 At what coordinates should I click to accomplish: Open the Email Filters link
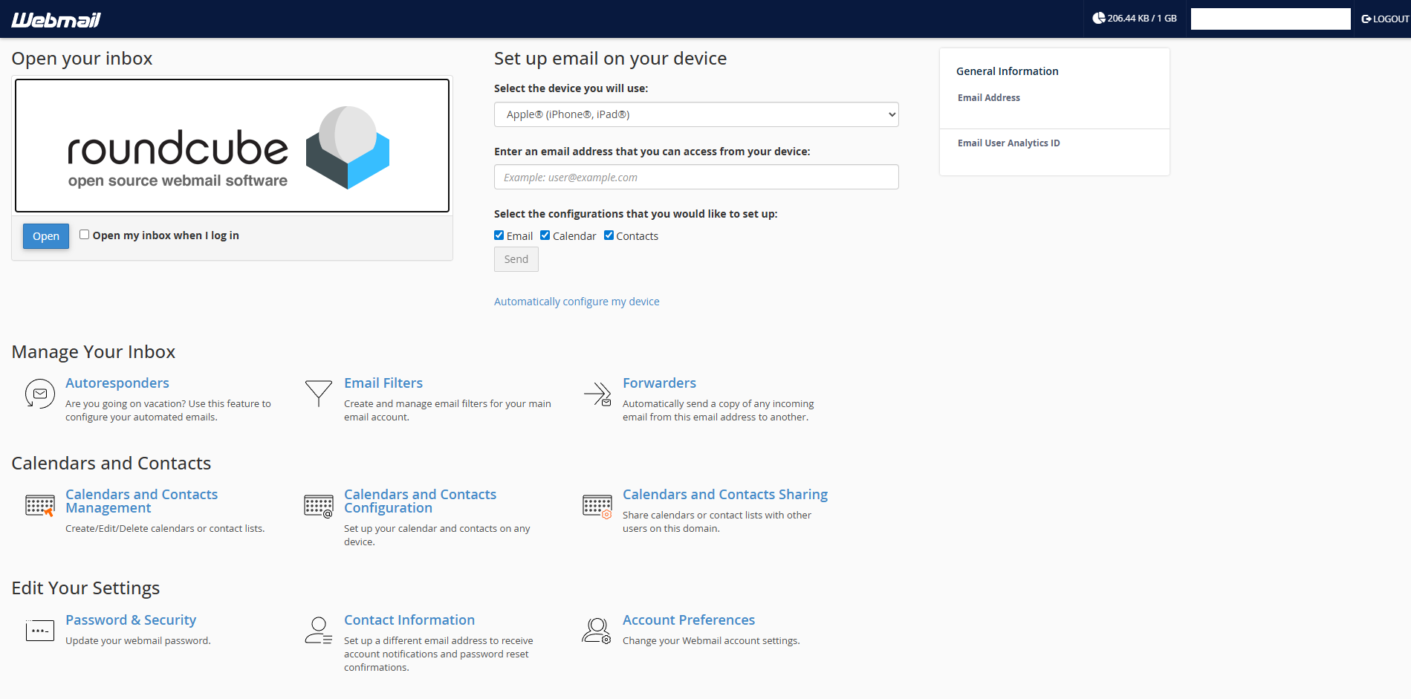point(383,383)
